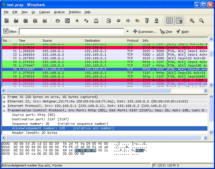Open a capture file with folder icon
The image size is (215, 169).
(58, 21)
